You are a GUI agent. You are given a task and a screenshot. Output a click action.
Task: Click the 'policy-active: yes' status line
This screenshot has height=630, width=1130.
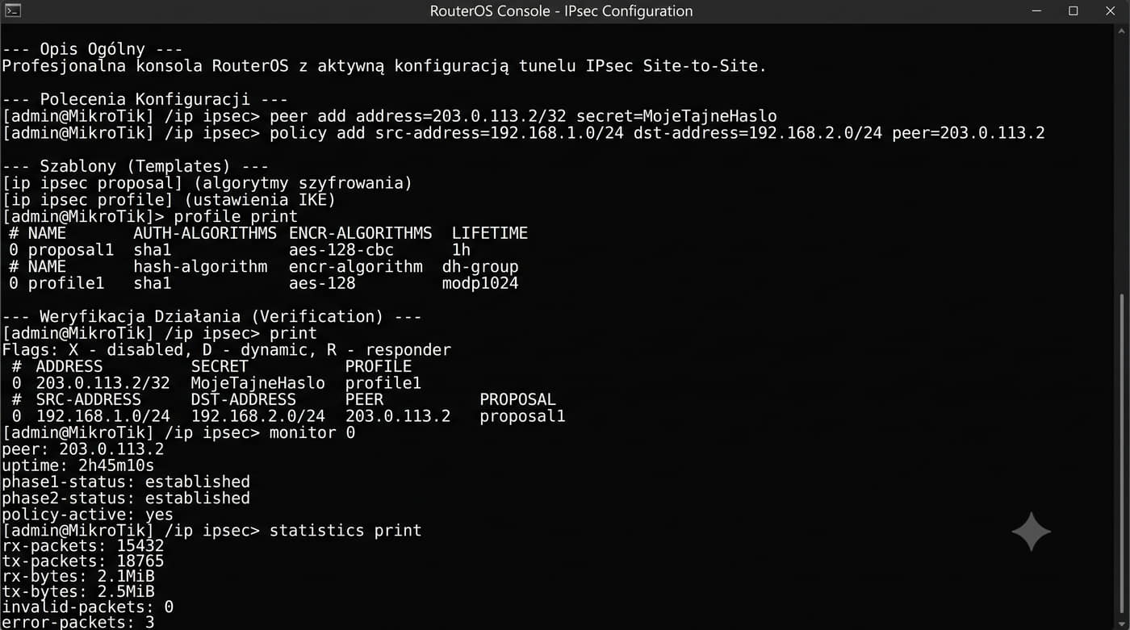(x=88, y=514)
